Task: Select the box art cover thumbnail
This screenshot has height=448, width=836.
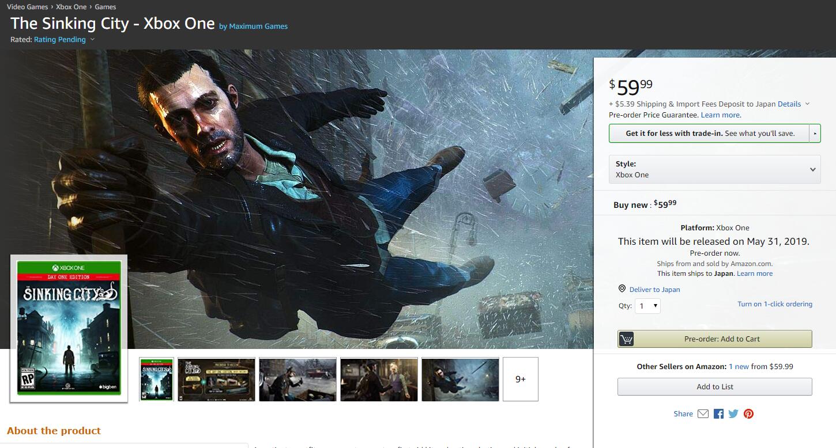Action: tap(156, 379)
